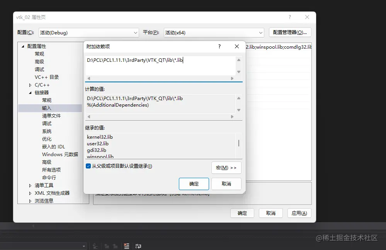Click 取消 in vtk_02 属性页 window
The height and width of the screenshot is (250, 386).
coord(271,213)
